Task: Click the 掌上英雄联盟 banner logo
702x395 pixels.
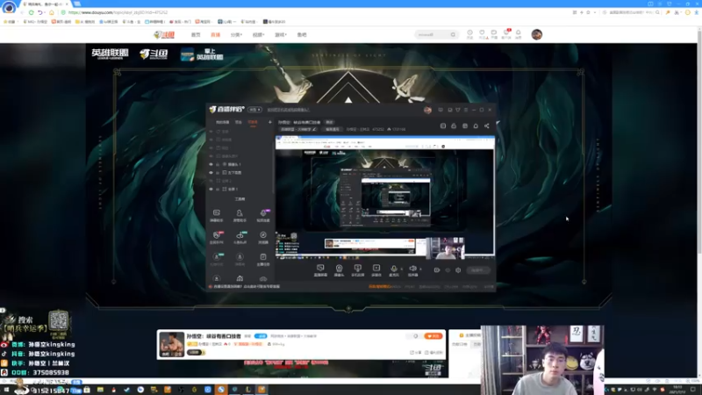Action: point(202,54)
